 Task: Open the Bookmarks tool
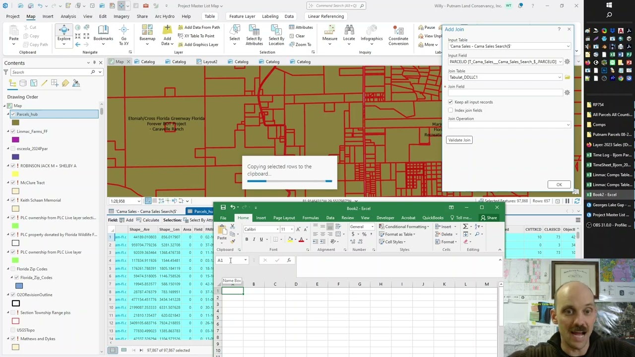103,33
